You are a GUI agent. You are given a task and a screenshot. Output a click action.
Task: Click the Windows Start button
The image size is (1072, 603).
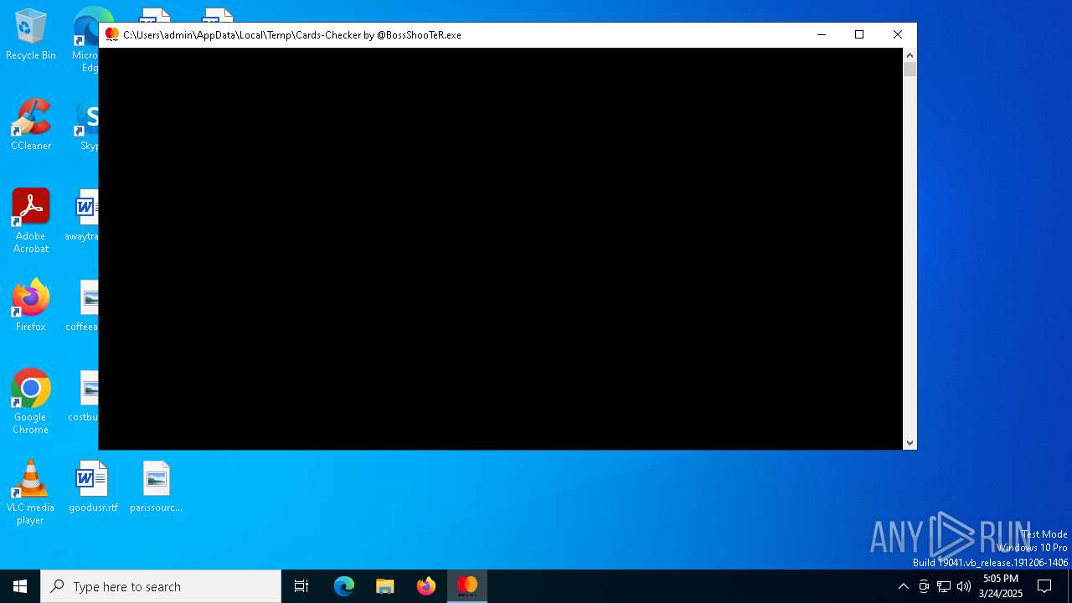coord(20,586)
